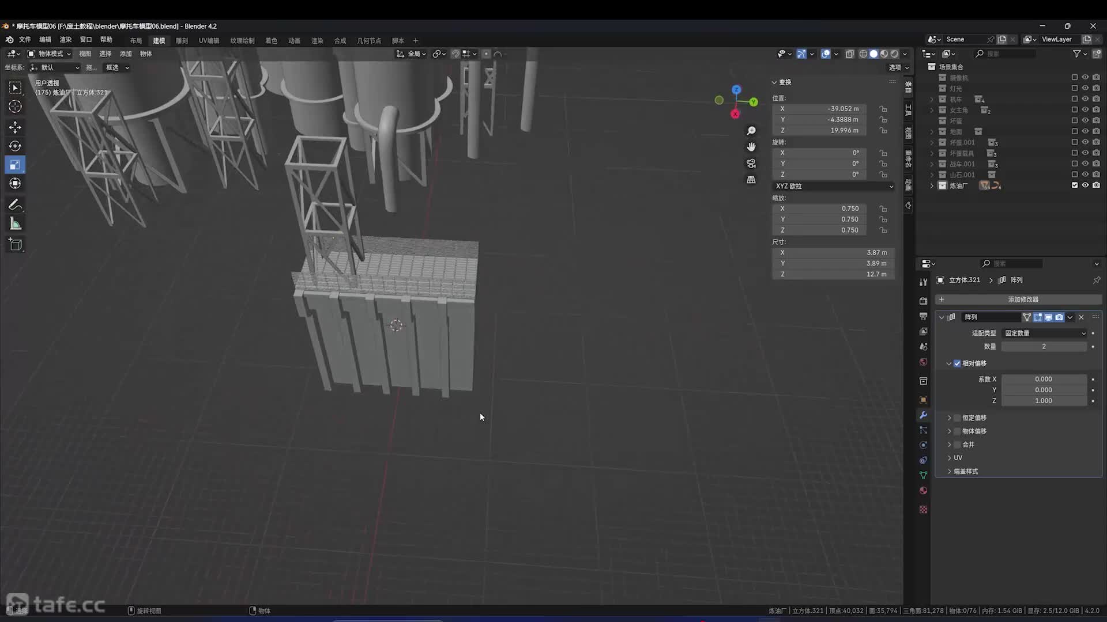Open the outliner filter dropdown
The image size is (1107, 622).
coord(1080,54)
